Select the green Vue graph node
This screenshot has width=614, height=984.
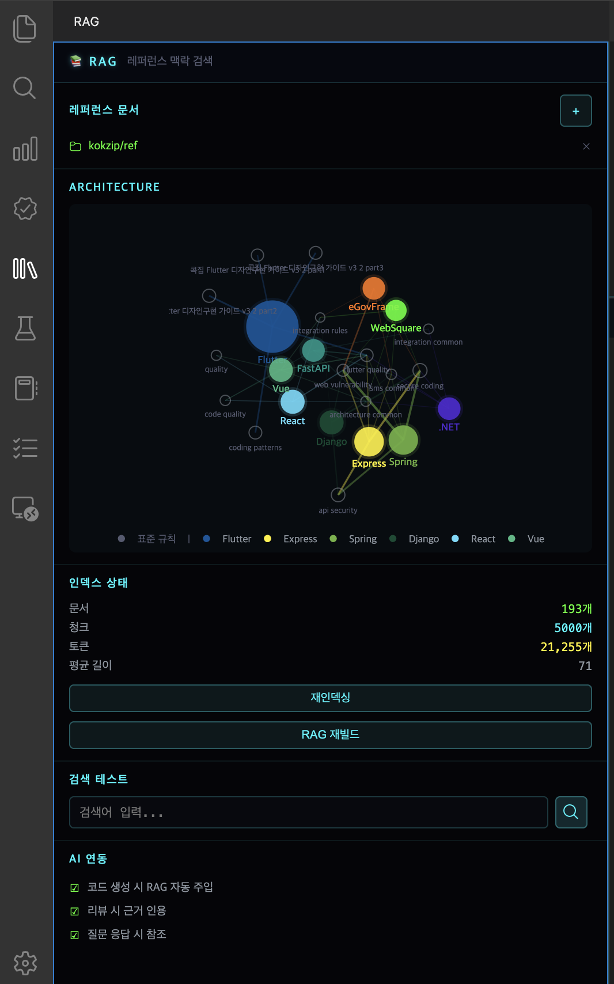(281, 370)
